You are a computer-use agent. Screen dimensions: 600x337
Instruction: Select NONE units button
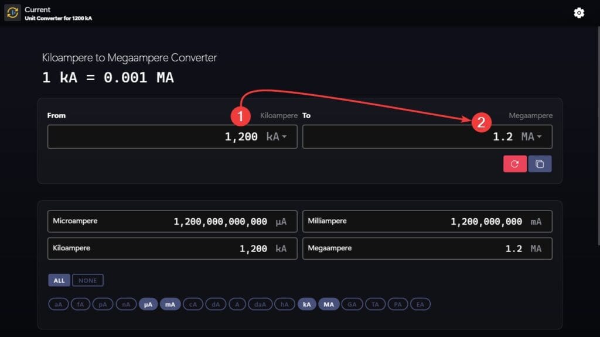(88, 280)
